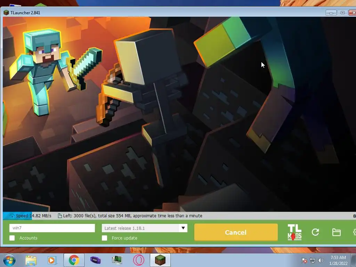The width and height of the screenshot is (356, 267).
Task: Click the 'Speed 14.82 MB/s' text
Action: [34, 216]
